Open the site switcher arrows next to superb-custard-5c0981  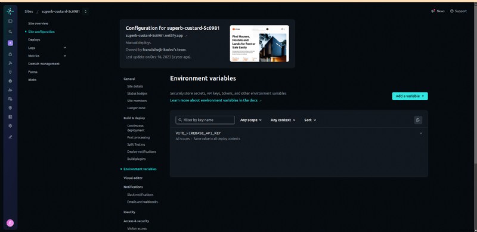[85, 11]
